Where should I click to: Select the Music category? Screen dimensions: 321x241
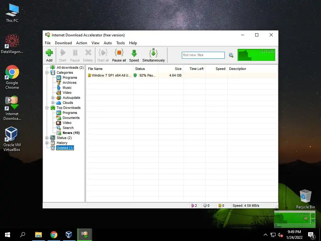click(x=67, y=88)
